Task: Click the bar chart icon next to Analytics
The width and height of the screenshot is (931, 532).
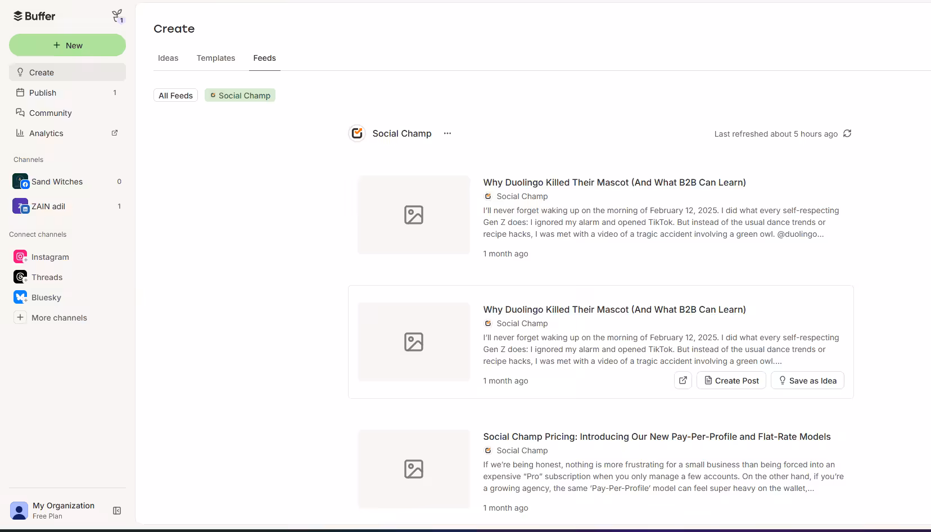Action: [x=20, y=133]
